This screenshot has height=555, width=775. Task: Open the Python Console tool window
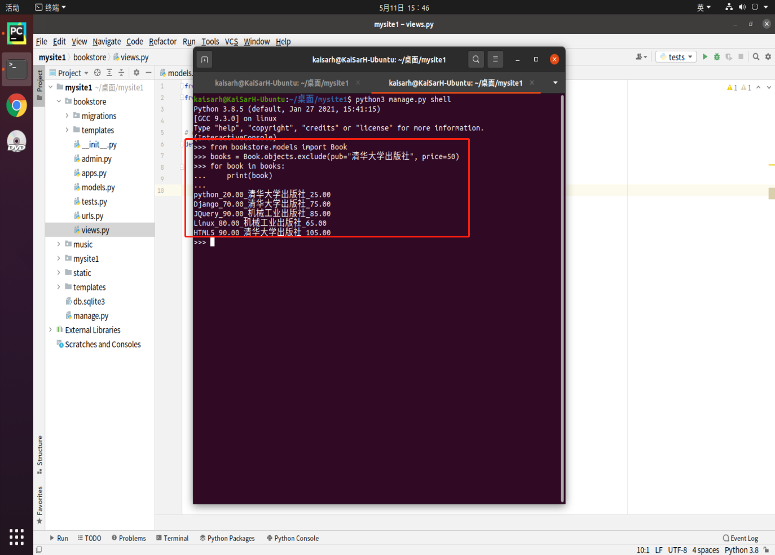tap(293, 538)
